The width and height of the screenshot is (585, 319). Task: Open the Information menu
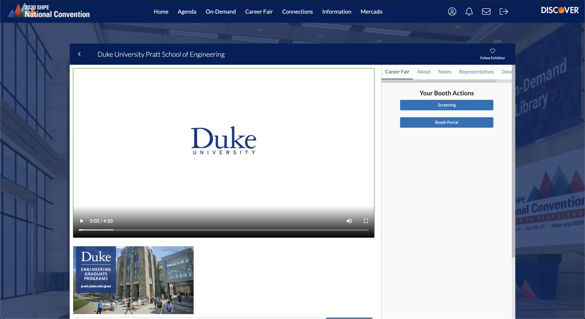coord(336,11)
